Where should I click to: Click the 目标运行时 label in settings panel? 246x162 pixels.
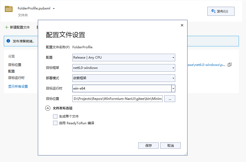point(16,78)
